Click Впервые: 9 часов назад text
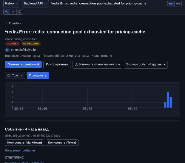Screen dimensions: 185x163 (23, 56)
